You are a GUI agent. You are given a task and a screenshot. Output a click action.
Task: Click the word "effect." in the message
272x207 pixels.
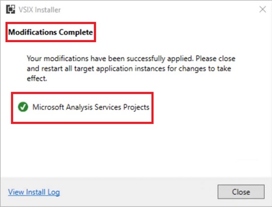click(37, 79)
